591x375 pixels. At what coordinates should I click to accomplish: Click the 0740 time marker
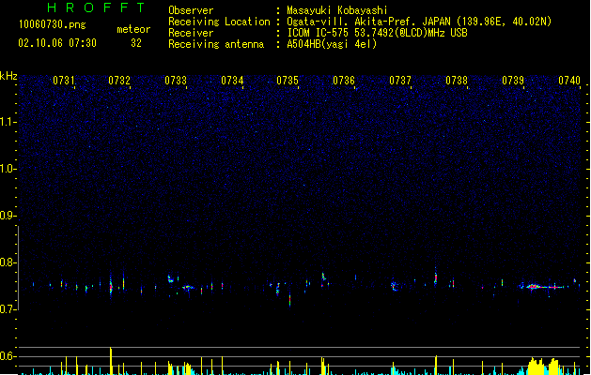point(569,81)
